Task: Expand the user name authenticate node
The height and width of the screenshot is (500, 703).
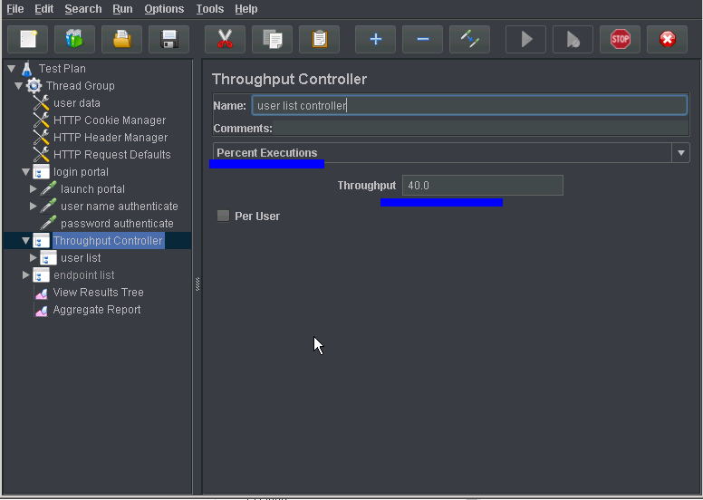Action: coord(34,207)
